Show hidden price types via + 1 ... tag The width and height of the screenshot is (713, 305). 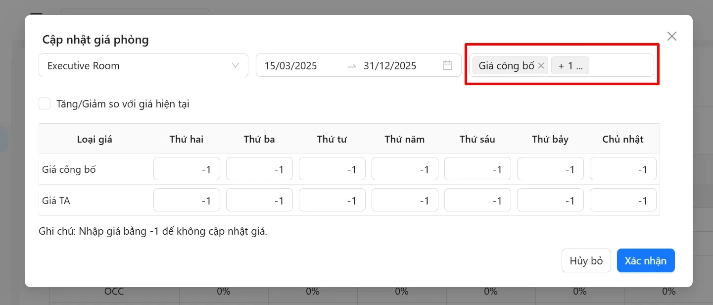point(570,65)
